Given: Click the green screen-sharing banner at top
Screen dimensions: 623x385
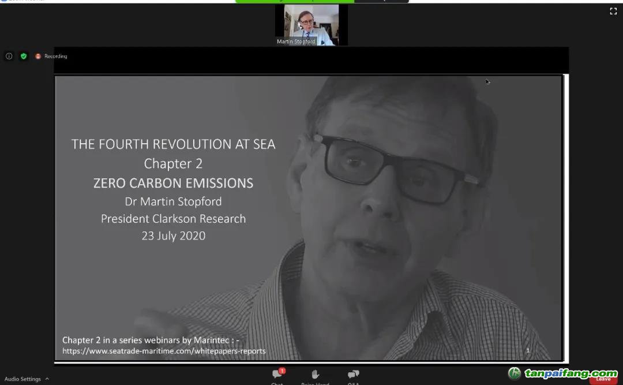Looking at the screenshot, I should coord(294,1).
